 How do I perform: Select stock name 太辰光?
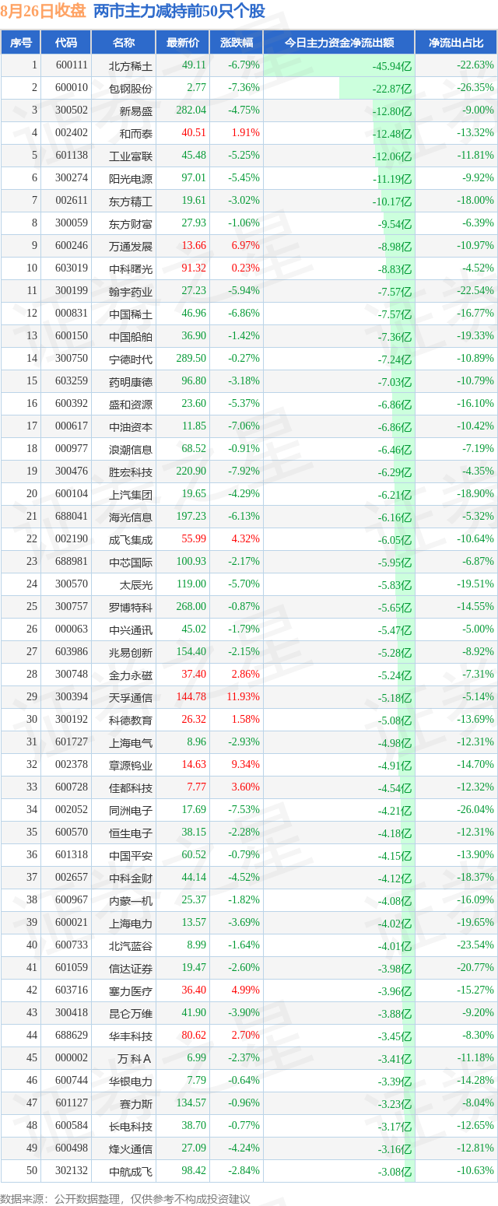click(x=136, y=584)
